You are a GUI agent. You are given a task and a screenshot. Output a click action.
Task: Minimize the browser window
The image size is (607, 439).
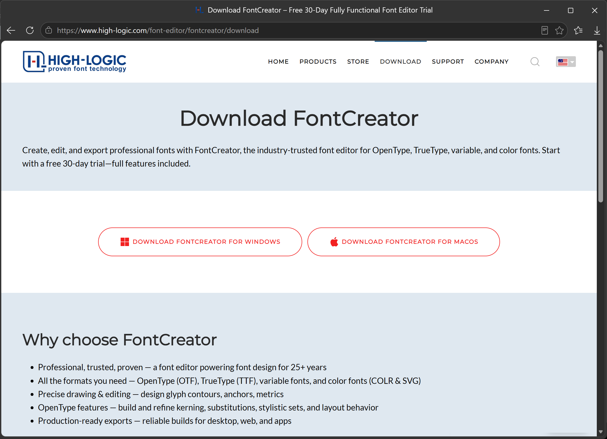click(x=547, y=10)
